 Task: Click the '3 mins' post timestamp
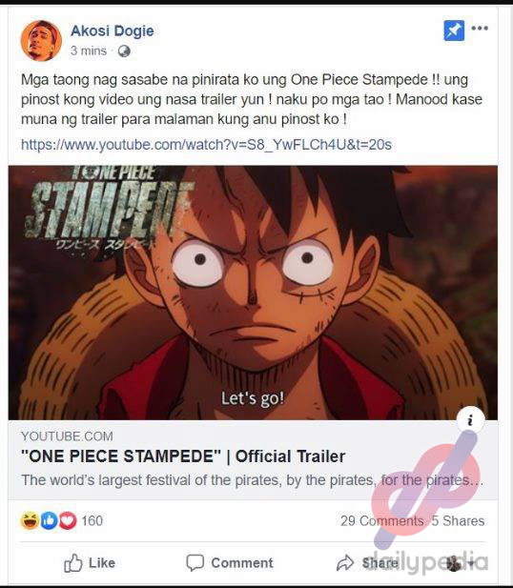(x=89, y=51)
